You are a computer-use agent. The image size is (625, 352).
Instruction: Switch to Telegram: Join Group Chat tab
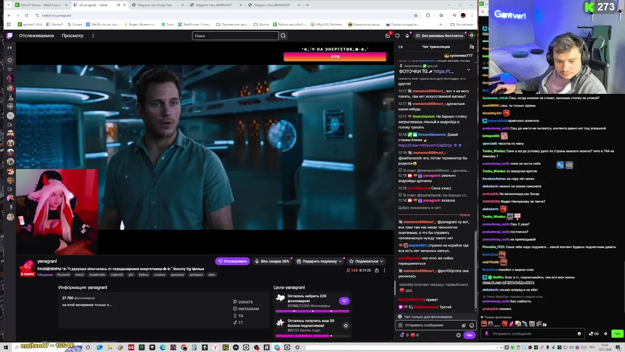155,5
